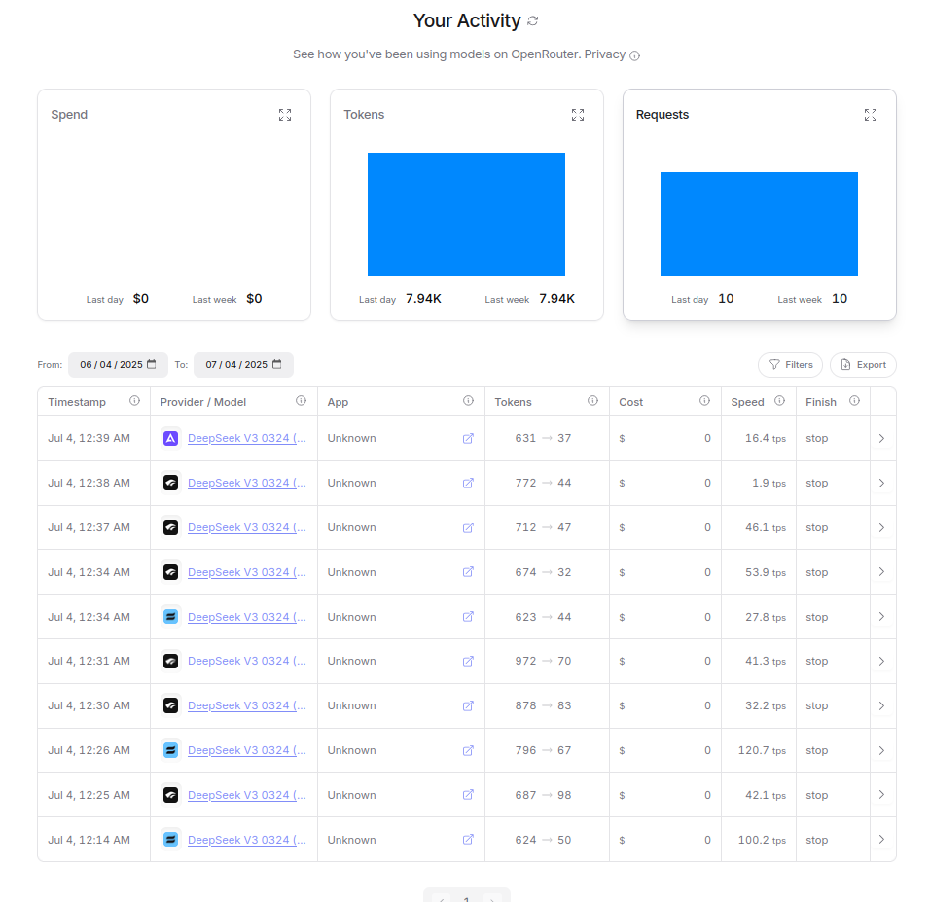Refresh activity with the reload icon
The image size is (930, 902).
click(x=533, y=20)
